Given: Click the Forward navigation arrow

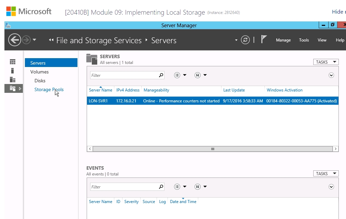Looking at the screenshot, I should tap(26, 40).
